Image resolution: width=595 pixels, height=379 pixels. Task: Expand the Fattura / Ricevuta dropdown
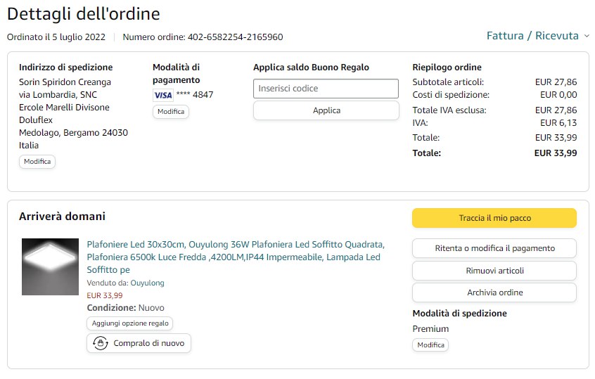(x=538, y=36)
